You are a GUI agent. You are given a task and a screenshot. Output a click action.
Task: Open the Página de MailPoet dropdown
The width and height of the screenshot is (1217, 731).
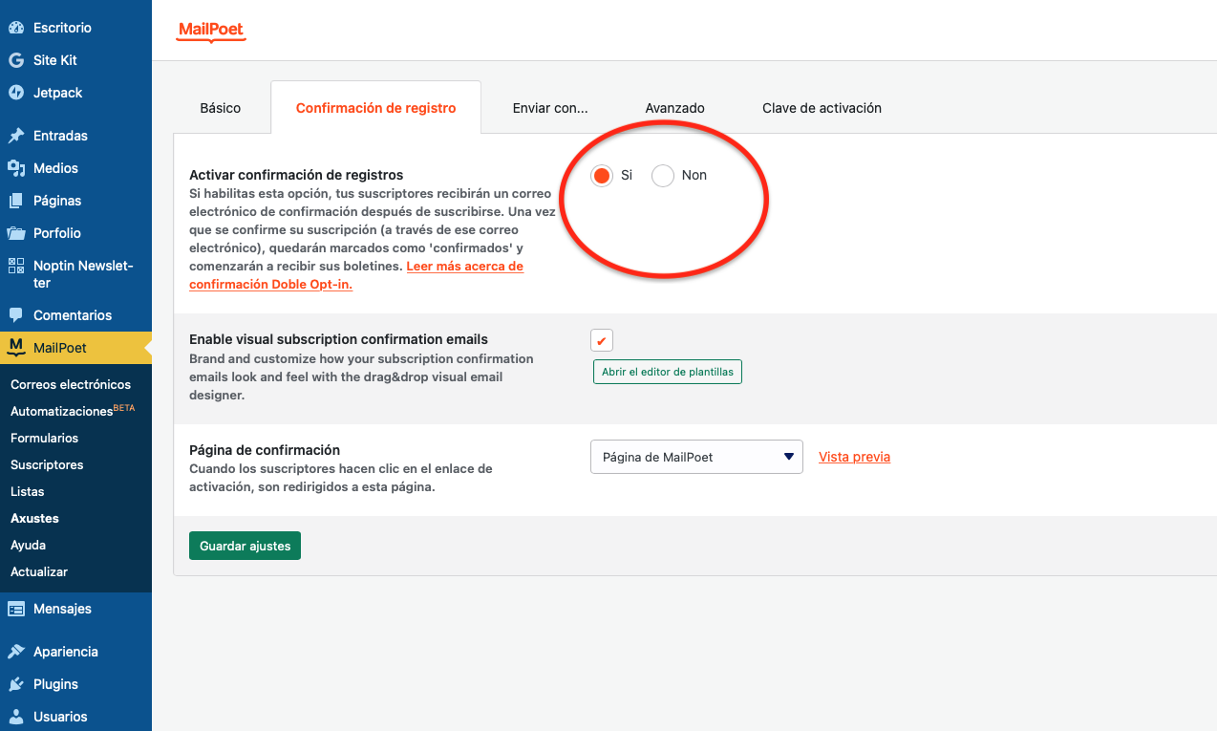(696, 457)
